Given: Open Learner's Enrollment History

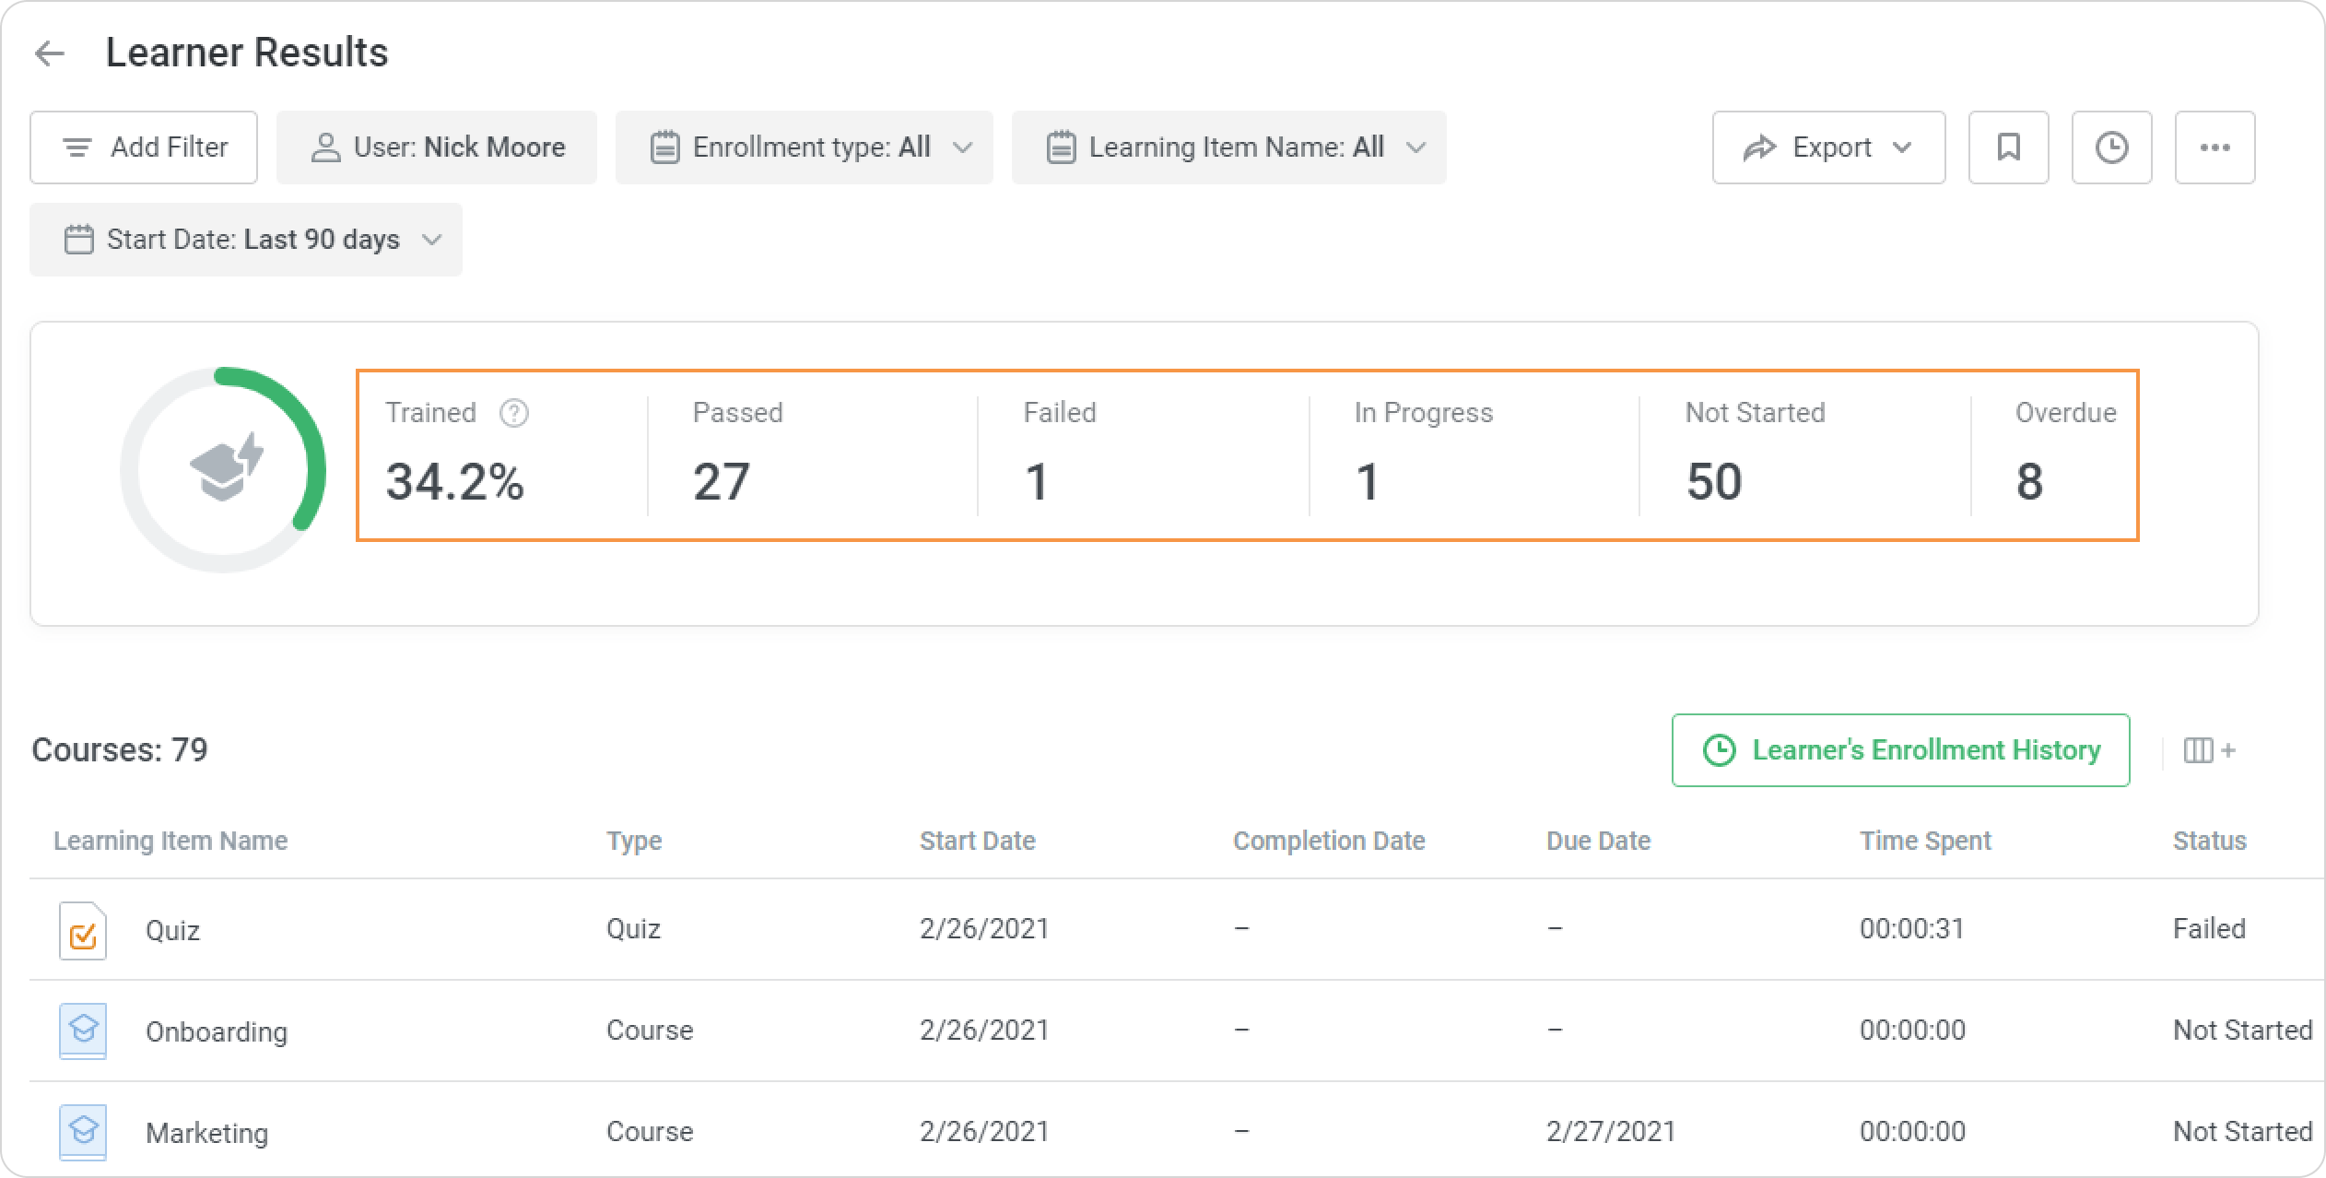Looking at the screenshot, I should 1900,750.
